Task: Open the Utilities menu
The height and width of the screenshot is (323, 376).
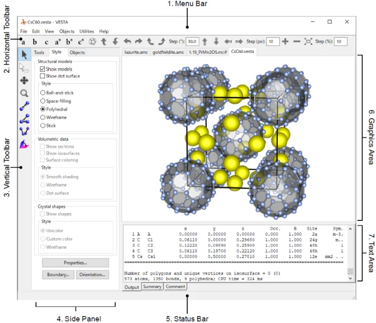Action: click(x=86, y=31)
